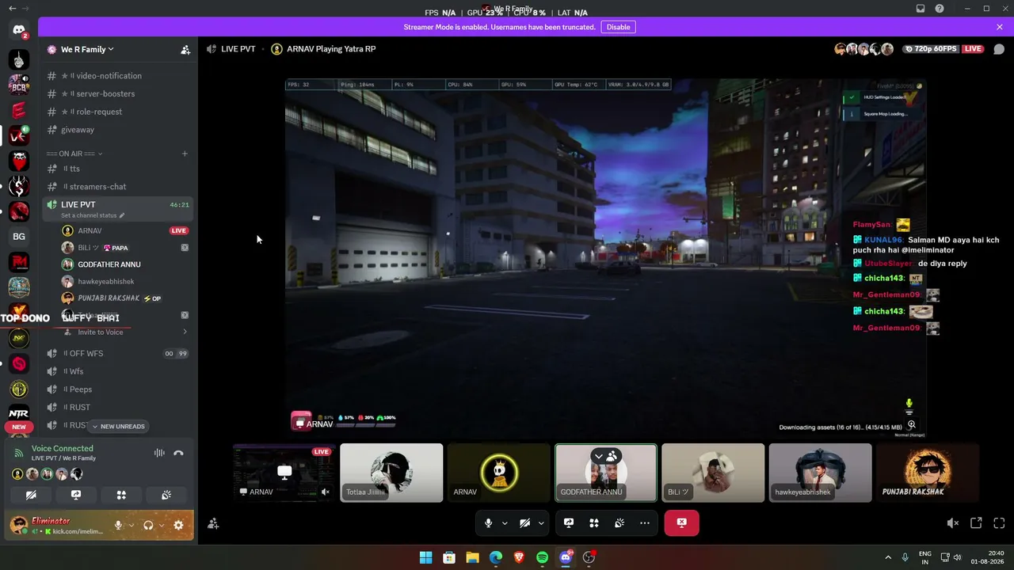1014x570 pixels.
Task: Open the soundboard from call control bar
Action: (619, 523)
